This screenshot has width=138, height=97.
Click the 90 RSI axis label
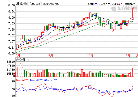tap(13, 81)
